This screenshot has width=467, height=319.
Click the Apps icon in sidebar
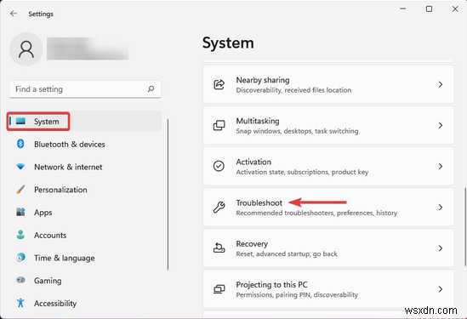(x=20, y=212)
